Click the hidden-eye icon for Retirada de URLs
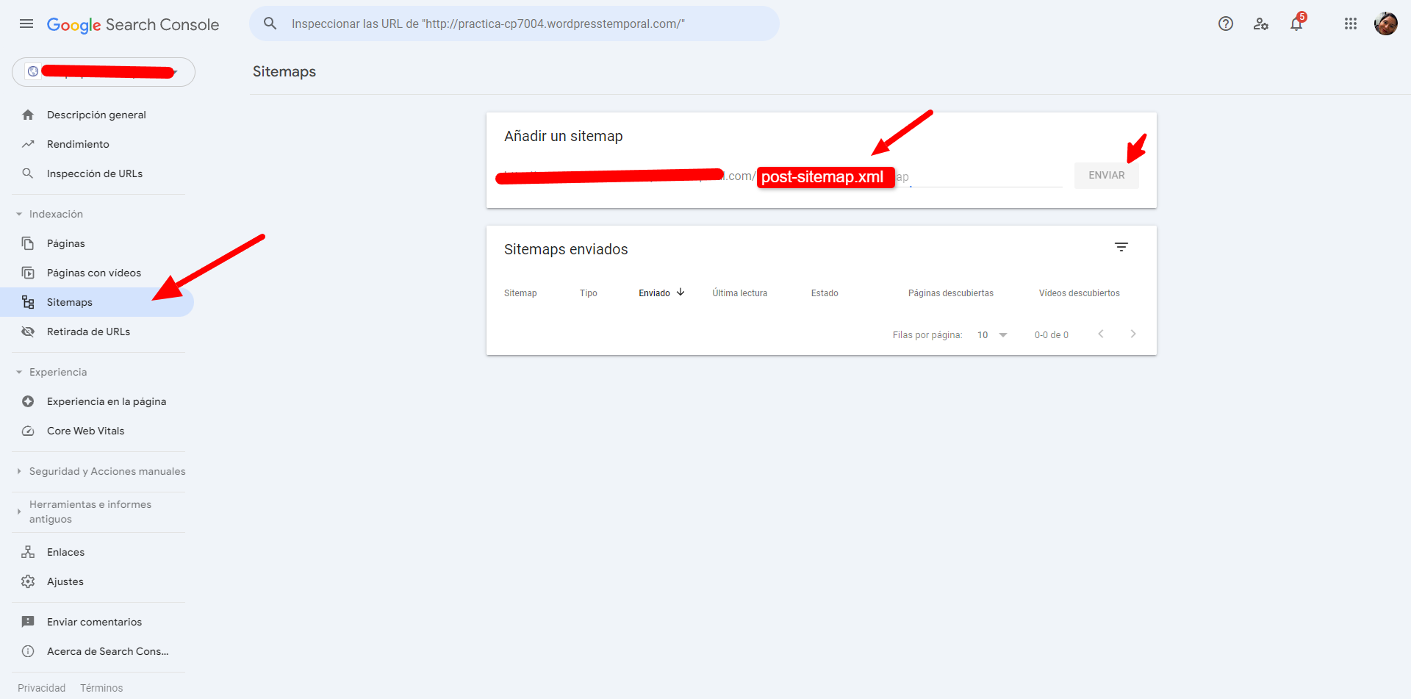Image resolution: width=1411 pixels, height=699 pixels. click(28, 331)
